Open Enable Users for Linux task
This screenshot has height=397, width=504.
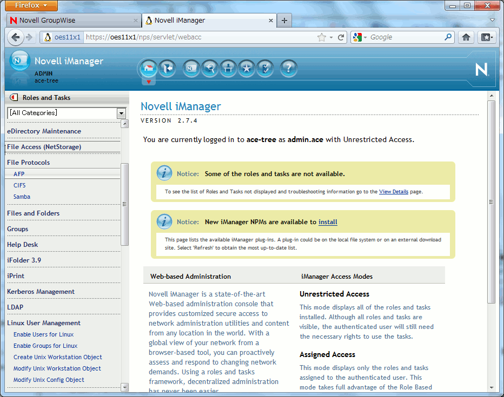point(43,334)
